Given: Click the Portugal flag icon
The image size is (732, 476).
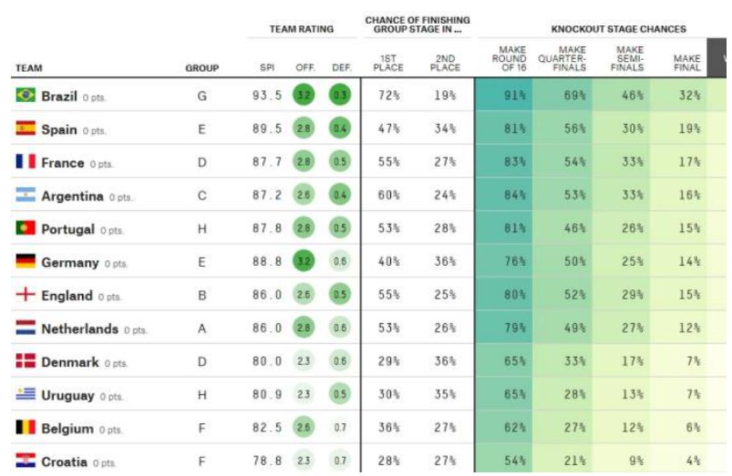Looking at the screenshot, I should [25, 229].
